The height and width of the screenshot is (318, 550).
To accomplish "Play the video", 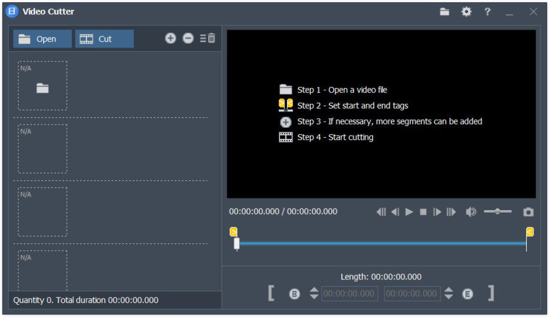I will click(x=409, y=212).
